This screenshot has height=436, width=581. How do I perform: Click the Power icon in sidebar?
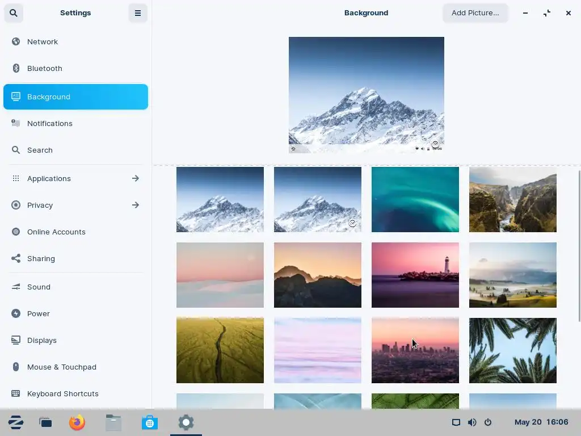(15, 313)
